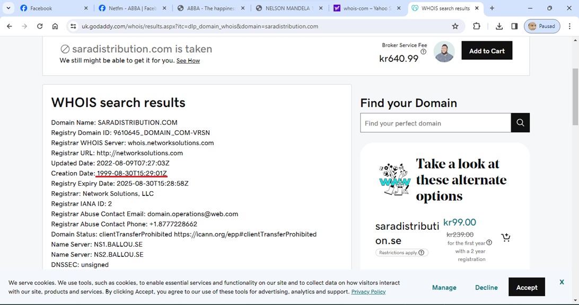Click the WHOIS search results heading
The image size is (579, 305).
(x=118, y=103)
